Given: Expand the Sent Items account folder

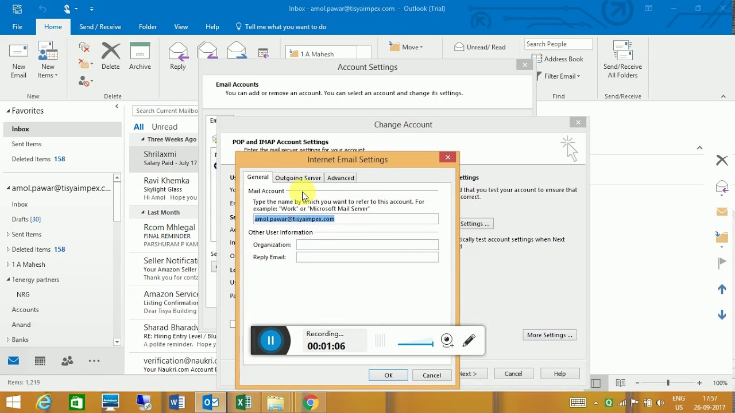Looking at the screenshot, I should pyautogui.click(x=8, y=235).
